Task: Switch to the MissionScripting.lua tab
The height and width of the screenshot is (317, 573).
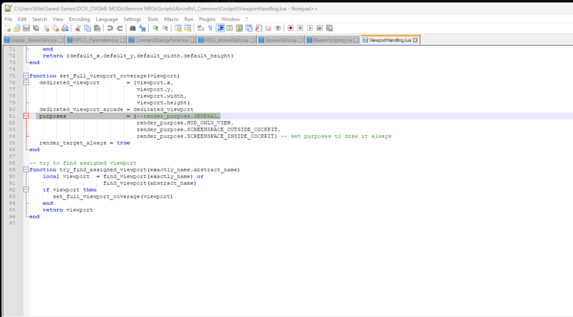Action: click(333, 40)
